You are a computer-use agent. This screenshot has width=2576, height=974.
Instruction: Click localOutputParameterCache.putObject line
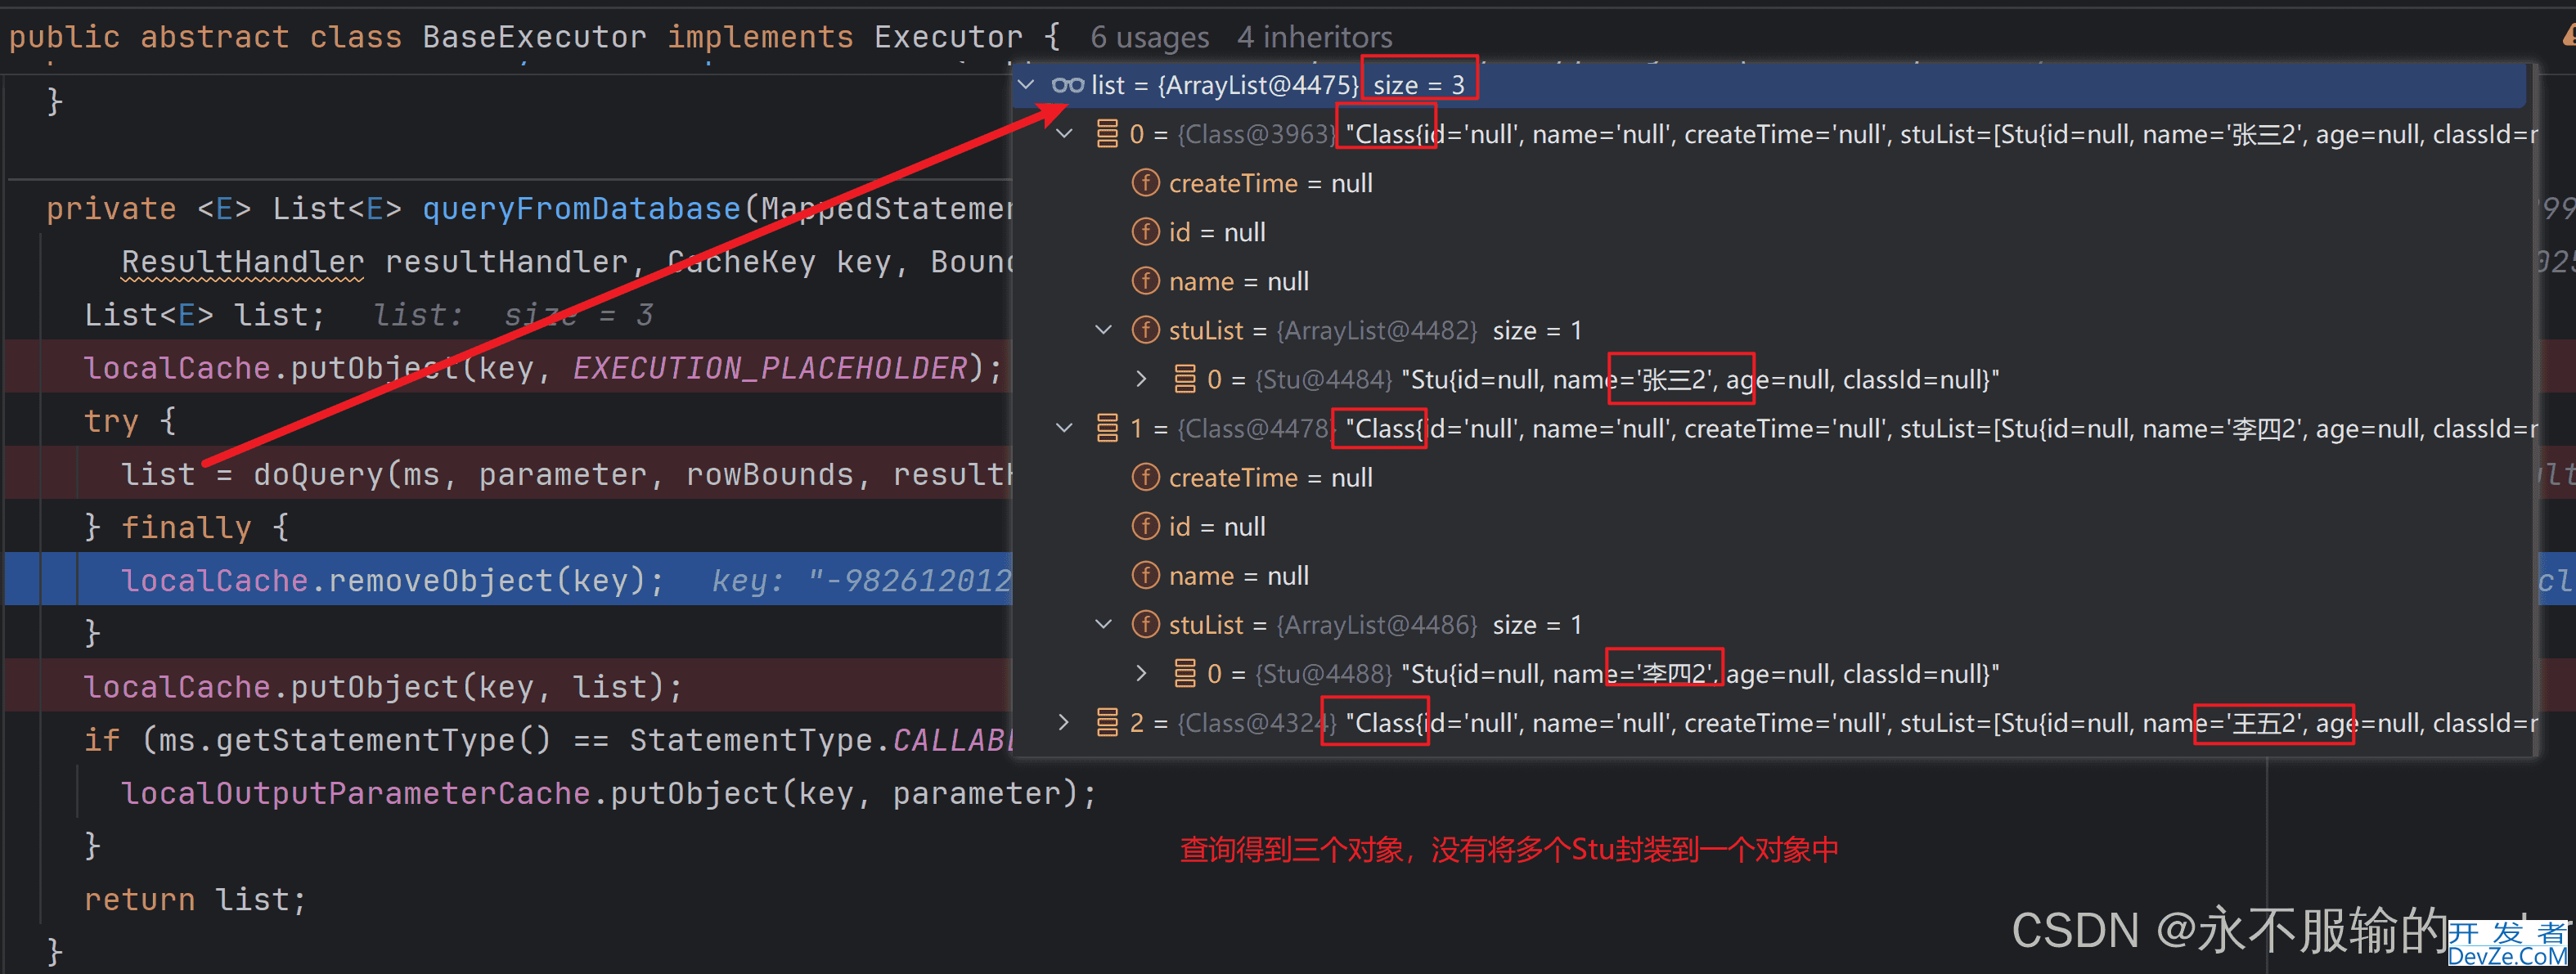coord(608,793)
